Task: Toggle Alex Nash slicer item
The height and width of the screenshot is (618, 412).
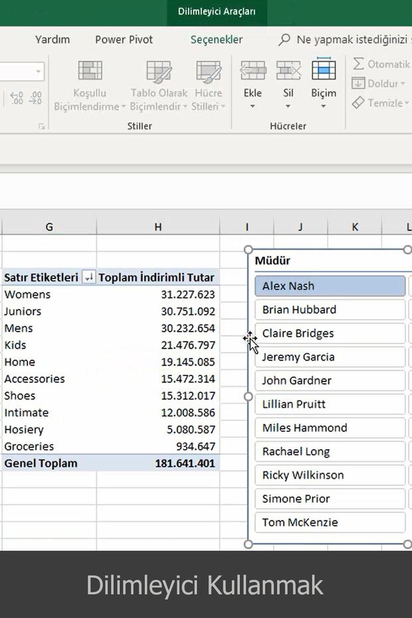Action: [x=330, y=286]
